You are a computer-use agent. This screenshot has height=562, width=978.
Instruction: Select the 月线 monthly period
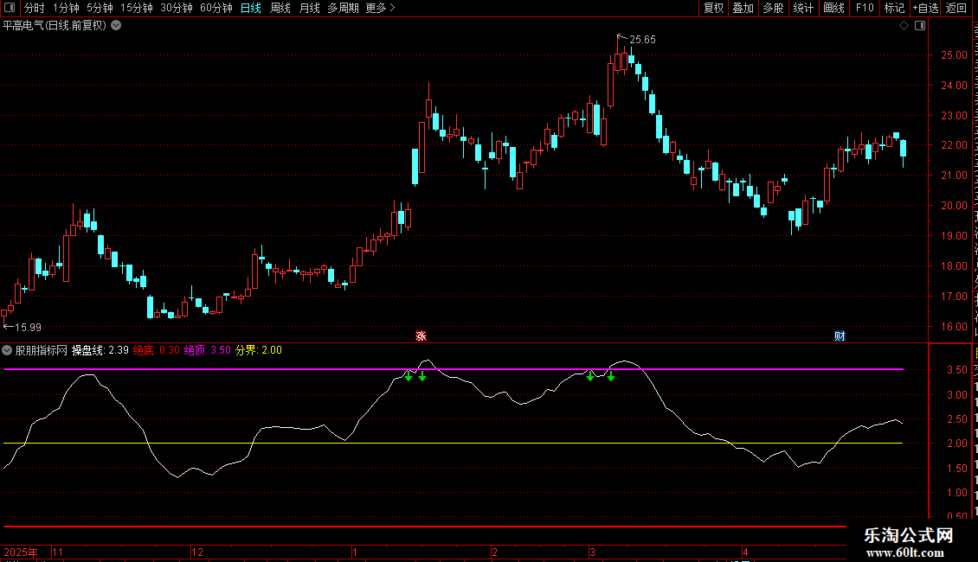coord(309,8)
